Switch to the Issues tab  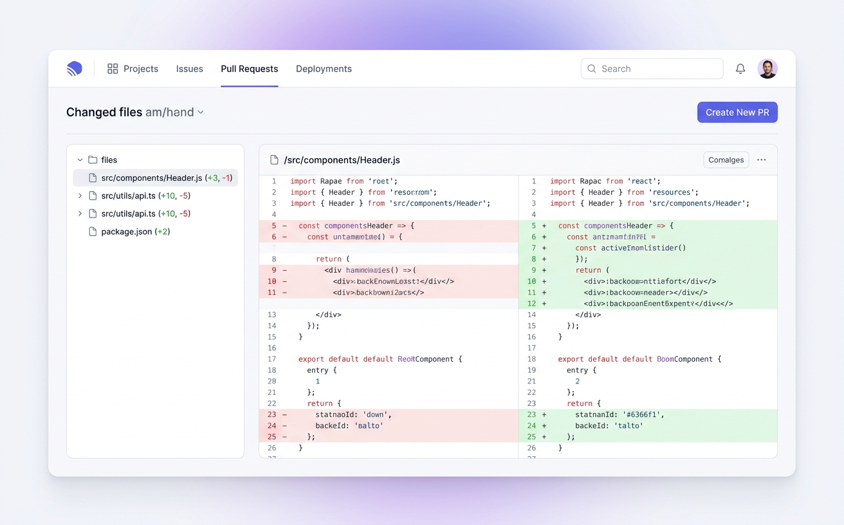[189, 69]
